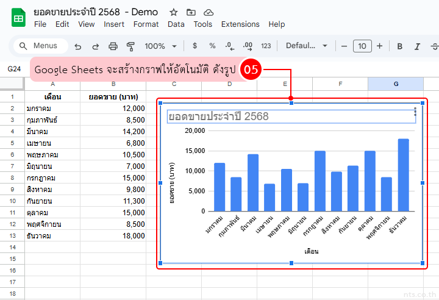Image resolution: width=439 pixels, height=300 pixels.
Task: Increase font size with plus button
Action: click(x=379, y=46)
